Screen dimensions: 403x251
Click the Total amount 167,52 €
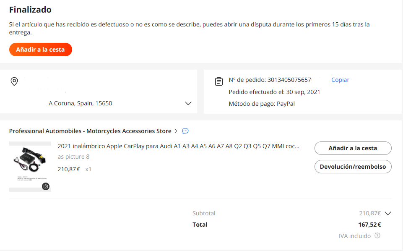point(369,225)
